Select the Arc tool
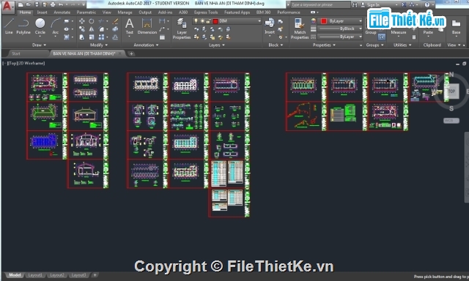 click(x=56, y=26)
